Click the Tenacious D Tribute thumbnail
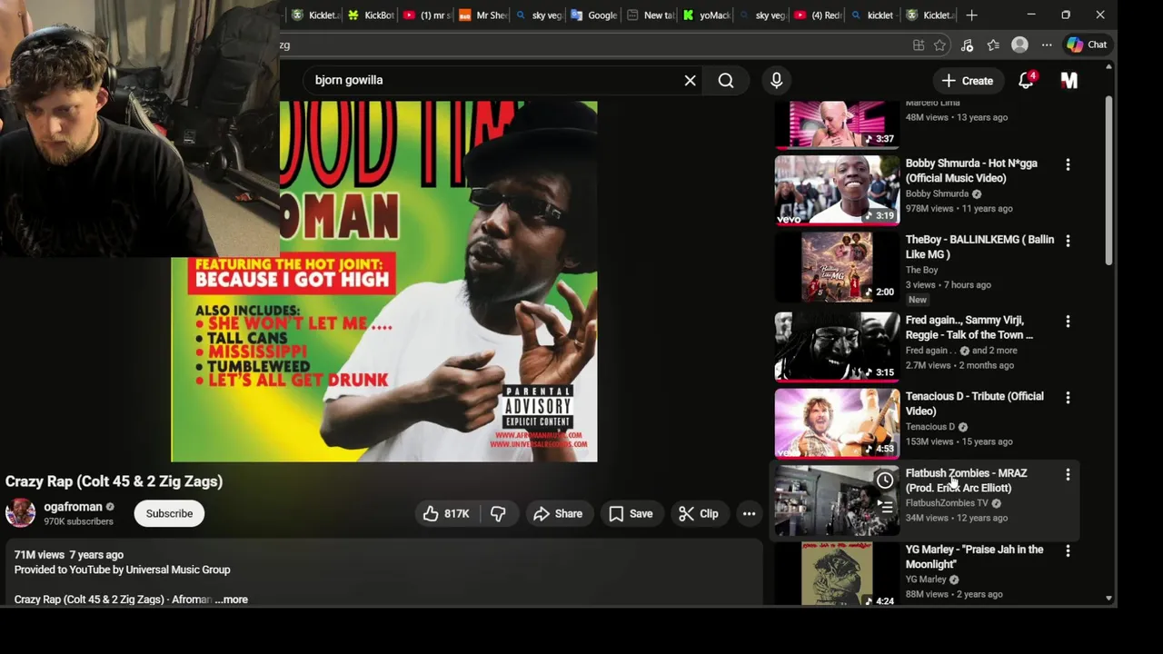Screen dimensions: 1163x654 click(837, 423)
